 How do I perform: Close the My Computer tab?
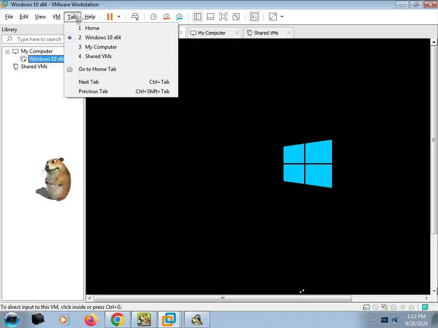click(x=237, y=32)
